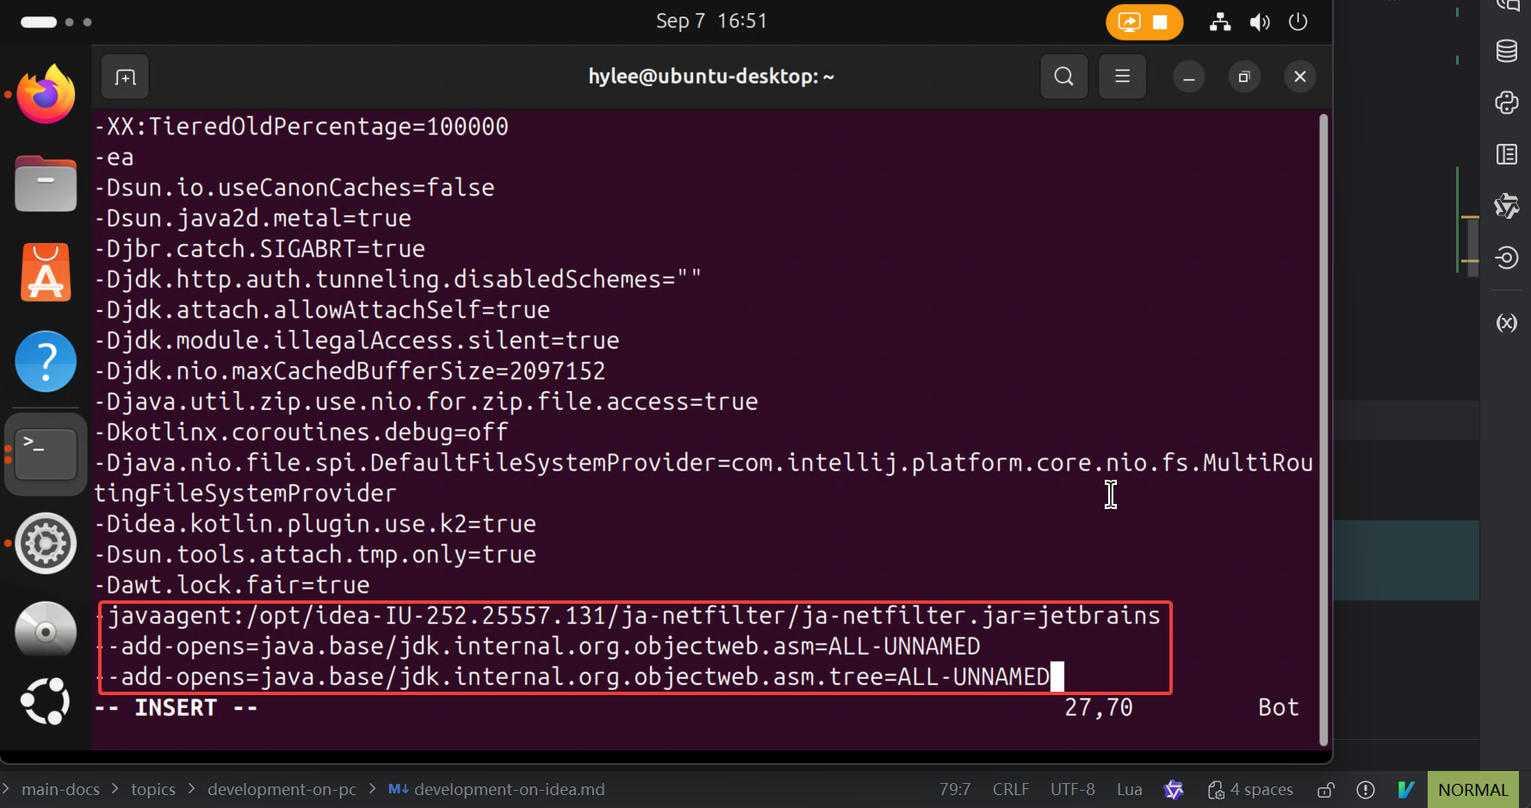The image size is (1531, 808).
Task: Open a new terminal tab
Action: coord(125,78)
